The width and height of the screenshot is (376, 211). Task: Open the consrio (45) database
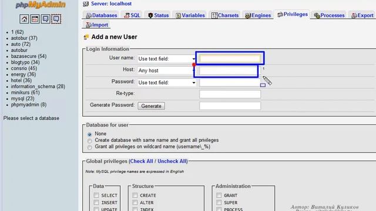point(24,69)
